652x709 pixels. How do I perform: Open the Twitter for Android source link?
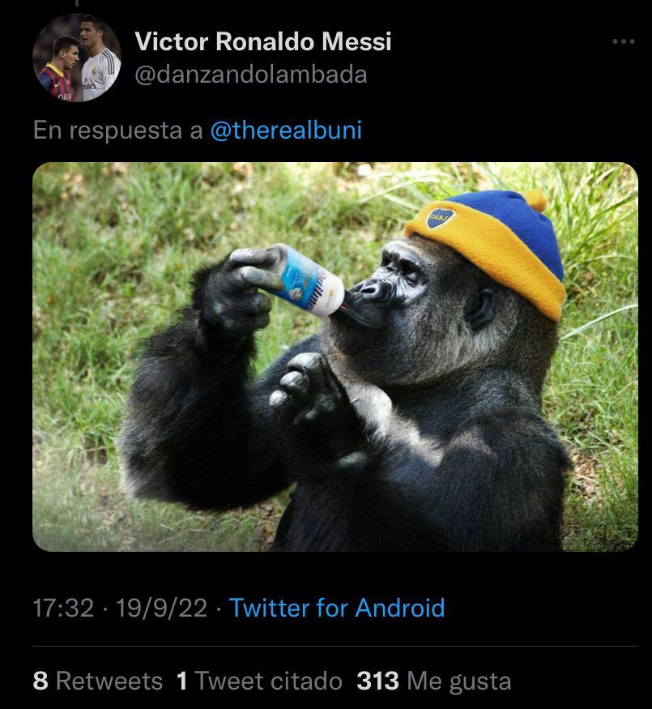pyautogui.click(x=337, y=608)
